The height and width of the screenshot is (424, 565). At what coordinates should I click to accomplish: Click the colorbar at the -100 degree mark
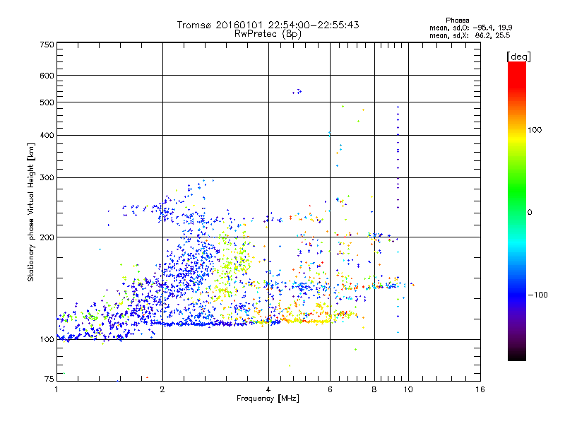pyautogui.click(x=517, y=295)
